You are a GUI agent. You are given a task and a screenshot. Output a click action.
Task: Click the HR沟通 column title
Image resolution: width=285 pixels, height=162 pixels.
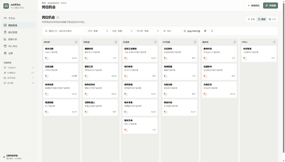click(x=166, y=42)
